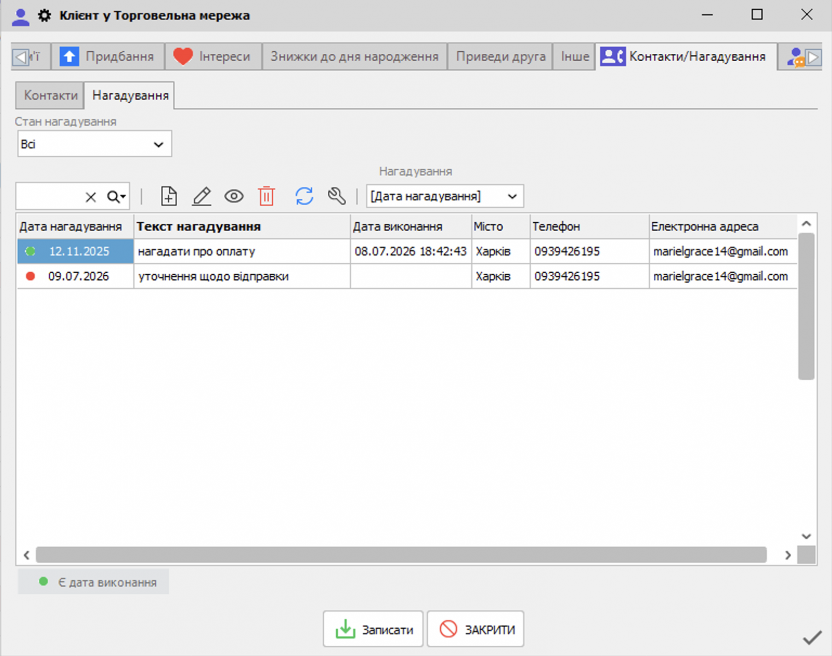Sort by the Дата нагадування column header
The width and height of the screenshot is (832, 656).
(75, 226)
